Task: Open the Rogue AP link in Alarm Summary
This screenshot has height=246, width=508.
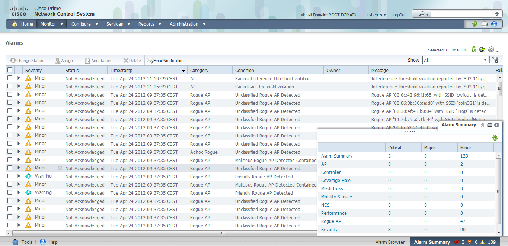Action: [x=331, y=221]
